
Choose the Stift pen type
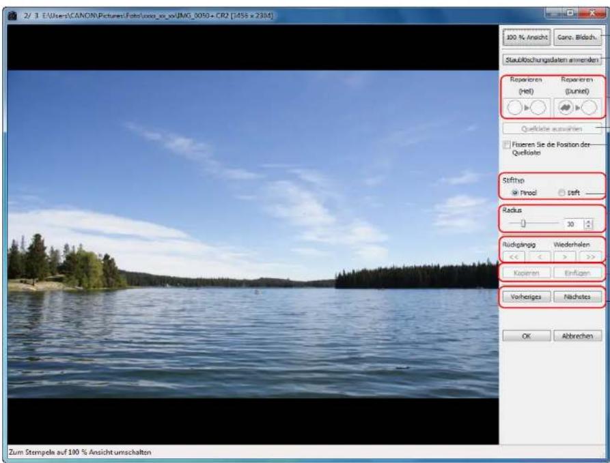click(x=562, y=193)
